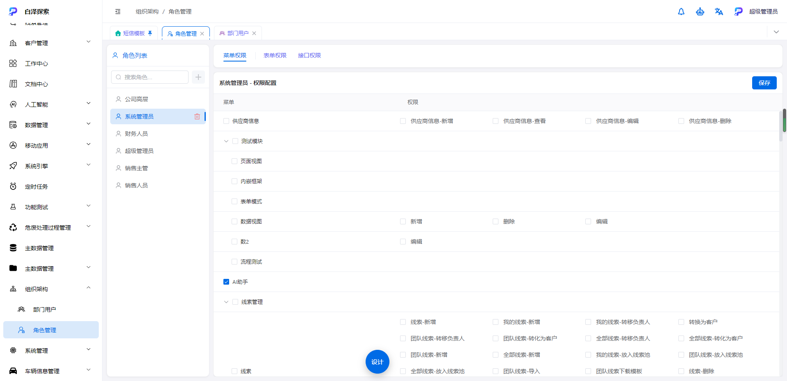
Task: Click the plus icon to add role
Action: 198,77
